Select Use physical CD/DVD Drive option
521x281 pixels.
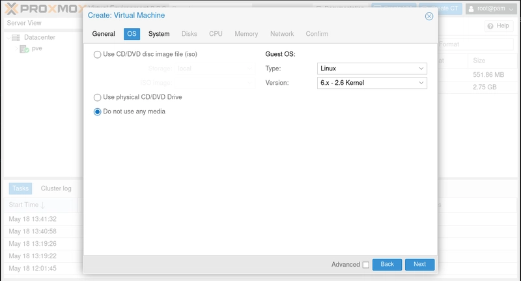coord(98,97)
